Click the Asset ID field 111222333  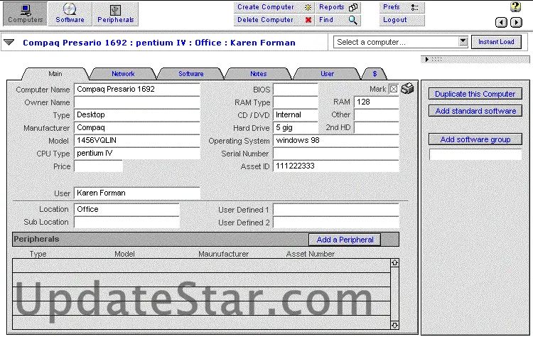pos(336,166)
